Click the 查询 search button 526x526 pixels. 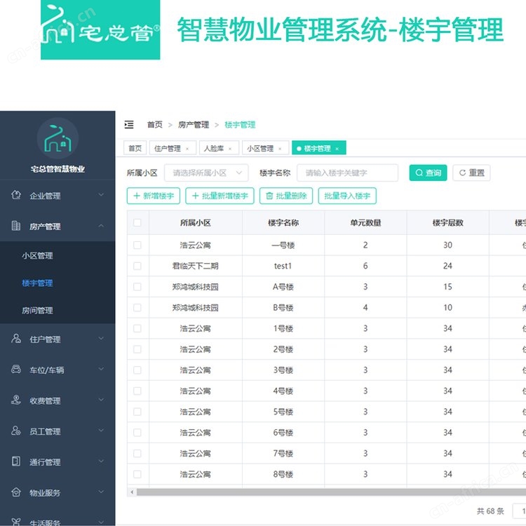click(428, 173)
